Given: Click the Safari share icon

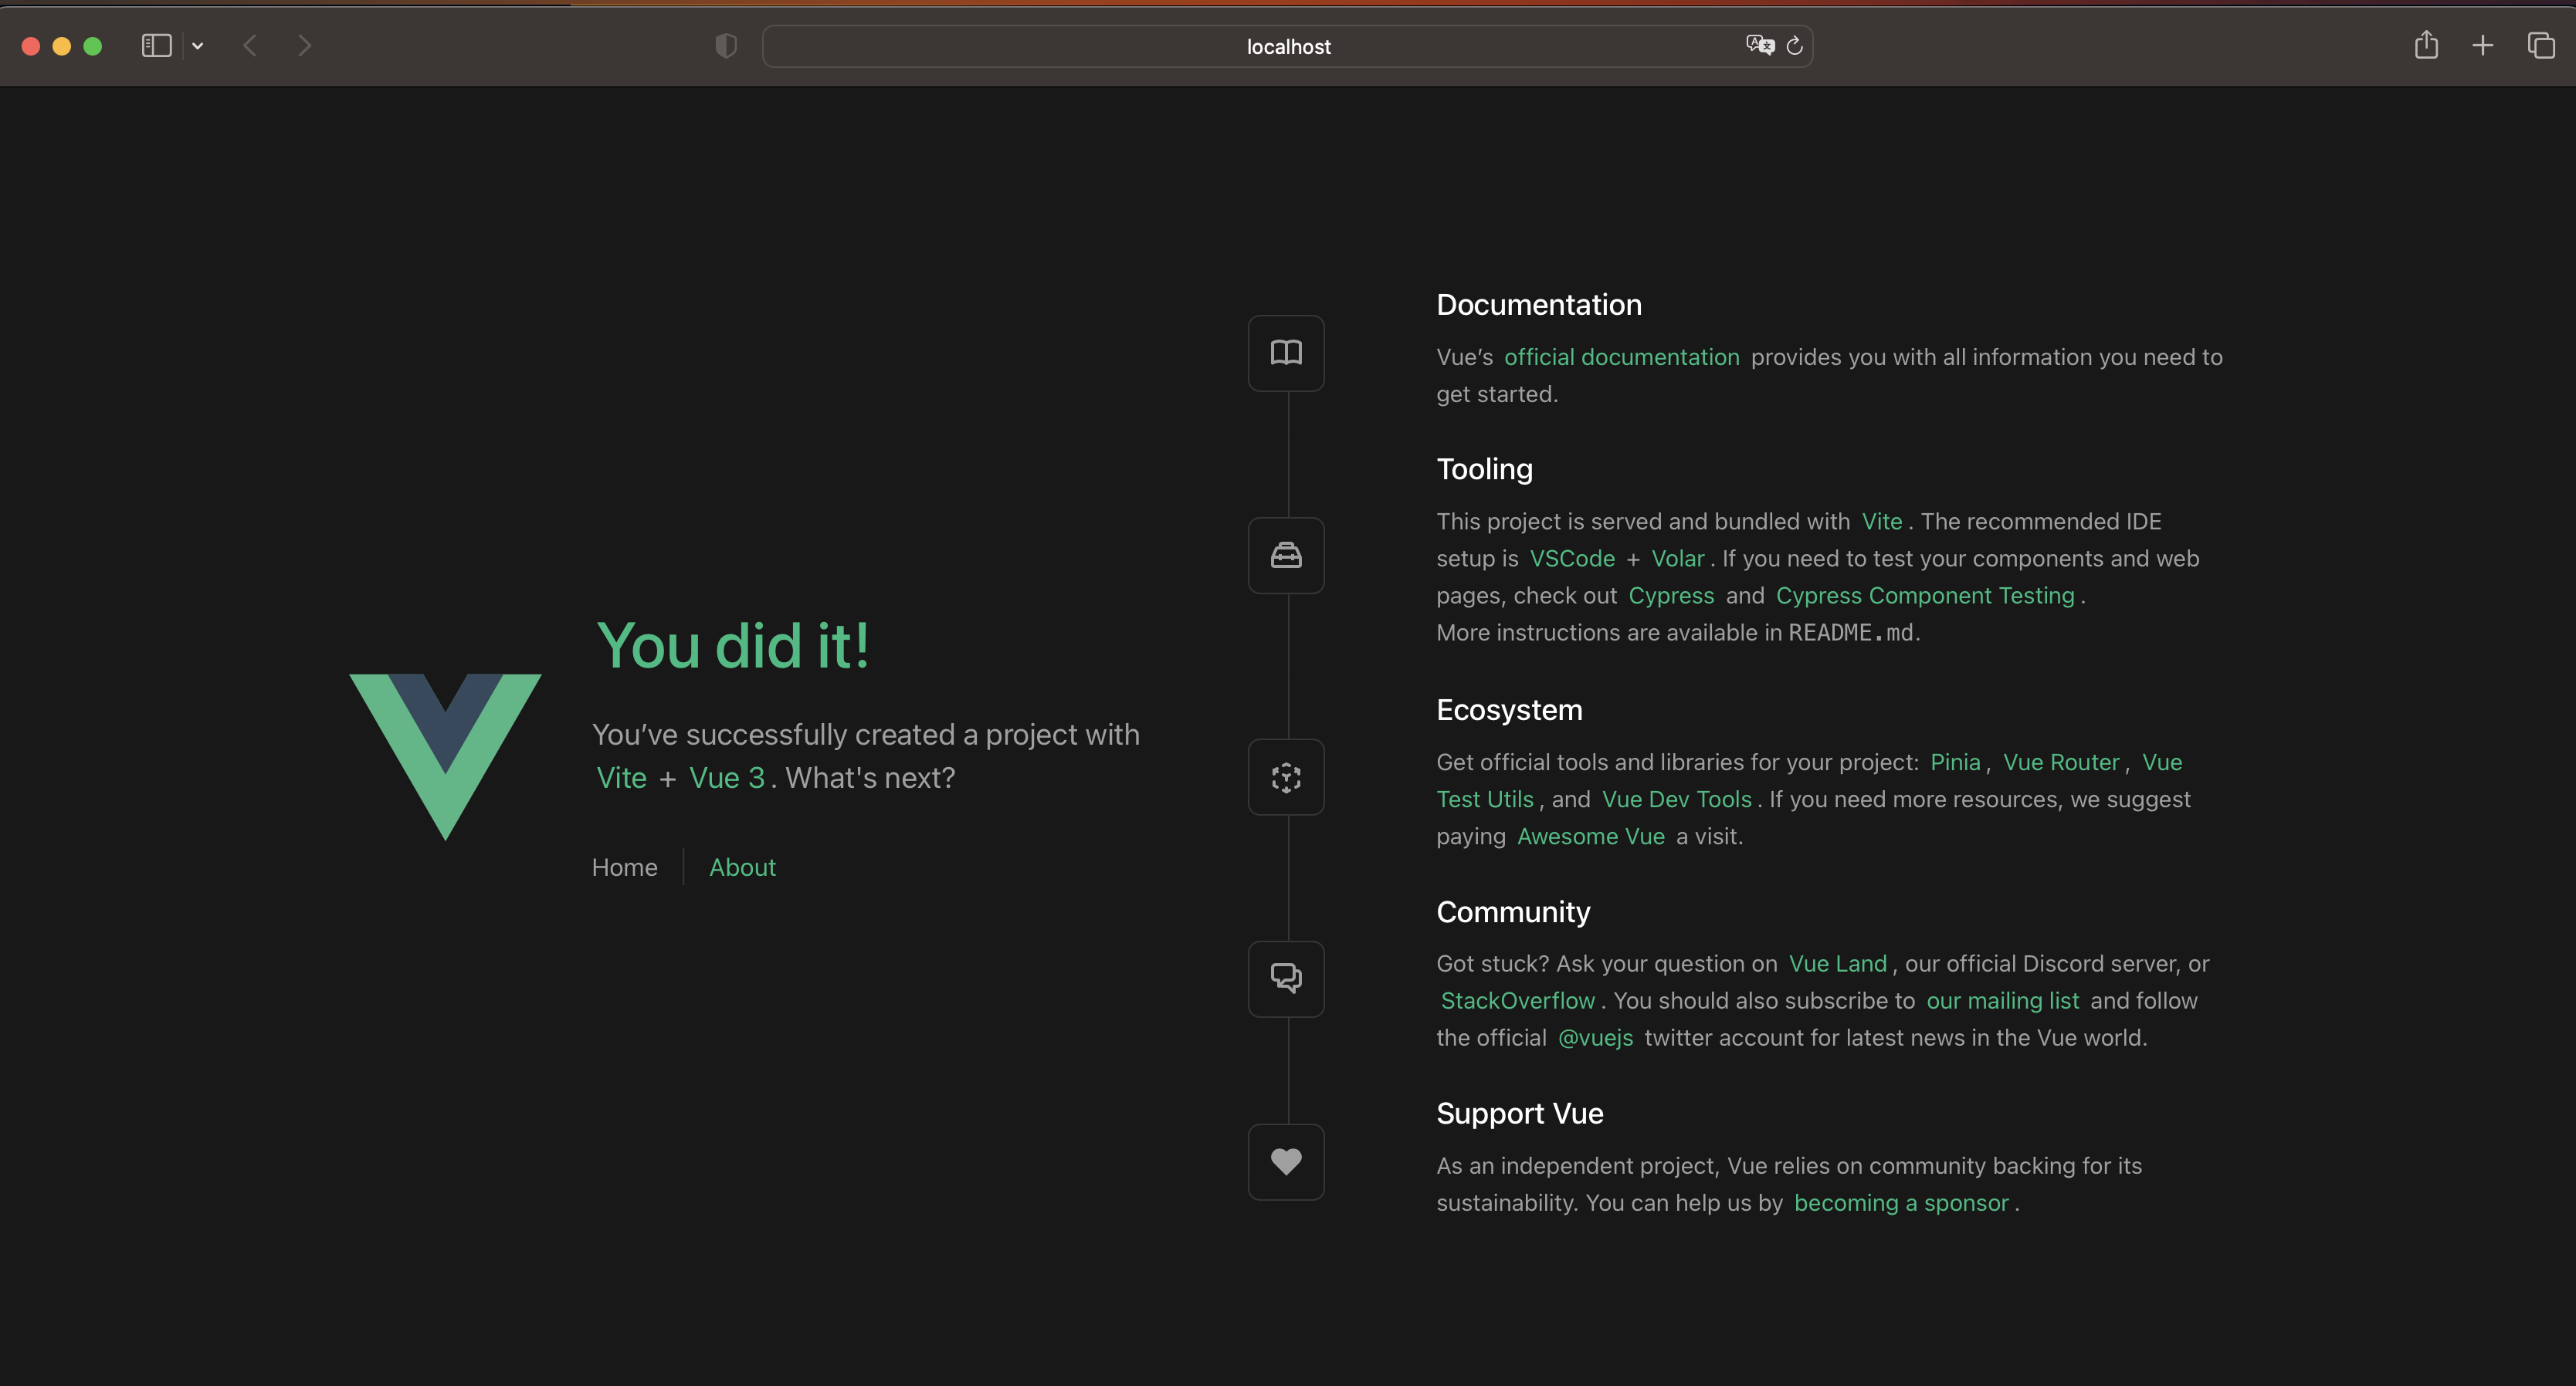Looking at the screenshot, I should pos(2426,46).
